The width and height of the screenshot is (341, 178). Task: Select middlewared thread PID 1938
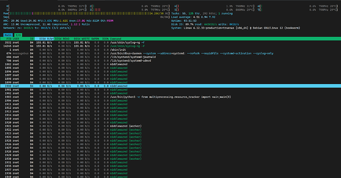tap(170, 173)
